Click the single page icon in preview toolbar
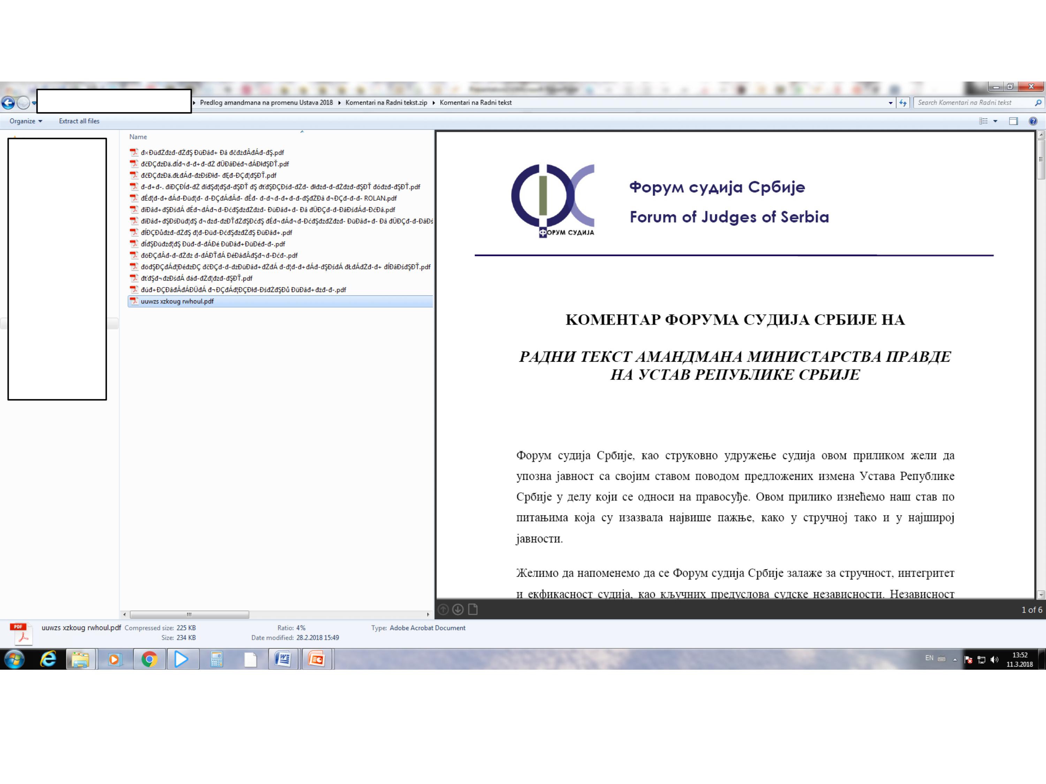 [x=473, y=610]
